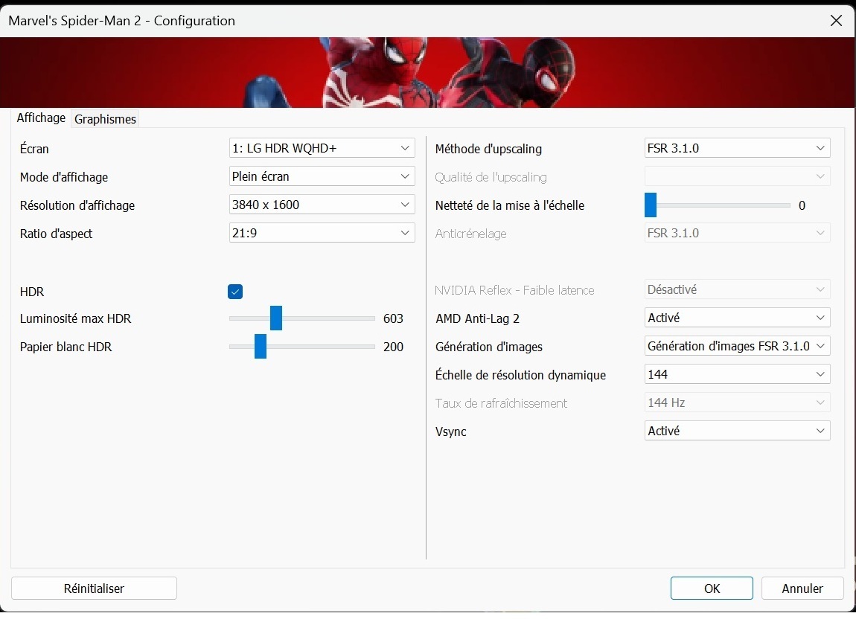The height and width of the screenshot is (619, 856).
Task: Click the Mode d'affichage label
Action: (x=64, y=177)
